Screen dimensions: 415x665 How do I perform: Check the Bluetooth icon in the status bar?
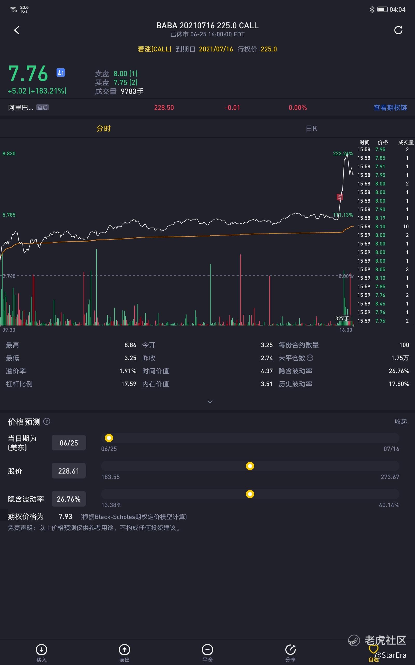coord(372,10)
